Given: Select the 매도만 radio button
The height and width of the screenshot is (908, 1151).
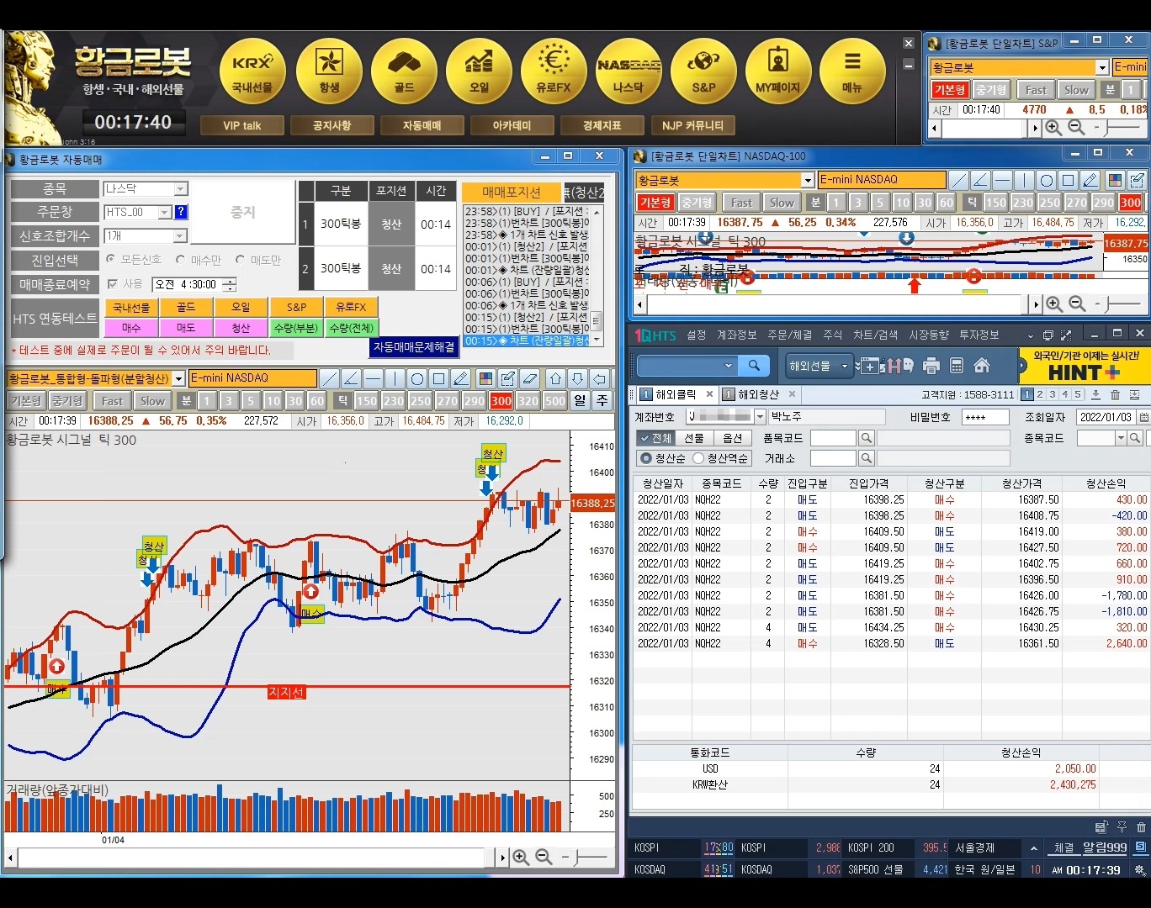Looking at the screenshot, I should pos(240,260).
